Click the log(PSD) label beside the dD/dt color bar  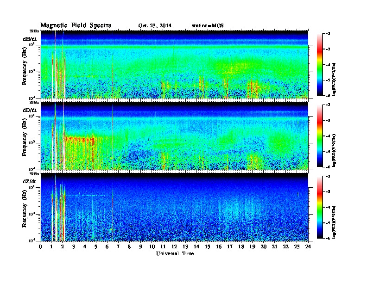334,150
